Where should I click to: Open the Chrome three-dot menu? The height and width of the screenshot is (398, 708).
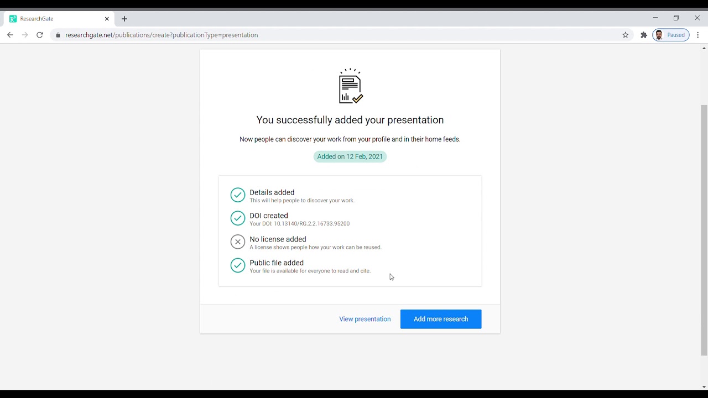pos(698,35)
